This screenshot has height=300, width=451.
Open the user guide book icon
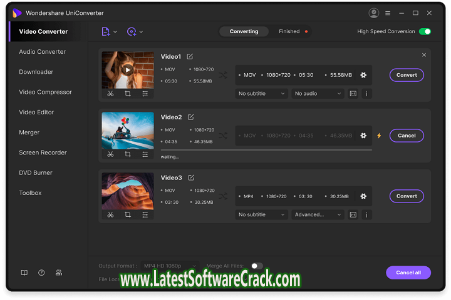pos(24,272)
